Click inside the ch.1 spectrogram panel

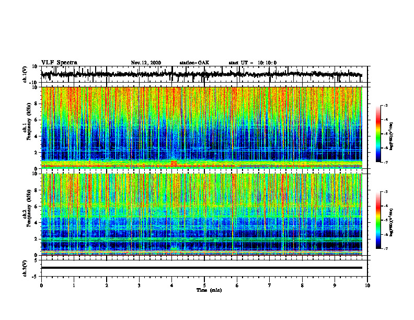(x=201, y=128)
